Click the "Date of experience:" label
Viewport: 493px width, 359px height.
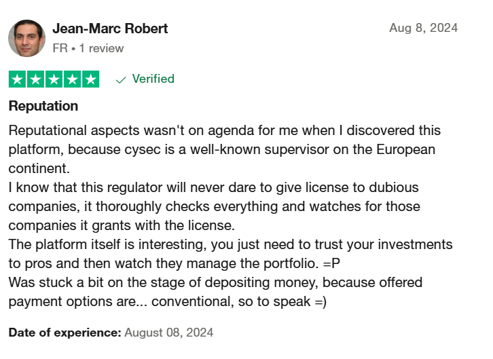point(65,333)
